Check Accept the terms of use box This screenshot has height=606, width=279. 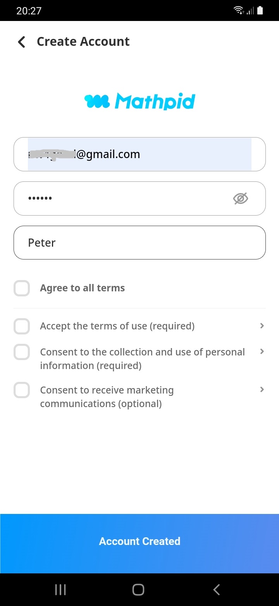coord(22,326)
